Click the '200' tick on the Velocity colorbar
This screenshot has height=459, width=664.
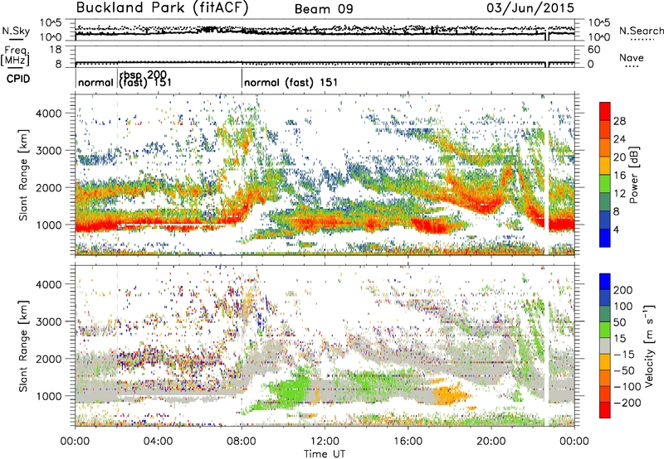click(x=623, y=290)
